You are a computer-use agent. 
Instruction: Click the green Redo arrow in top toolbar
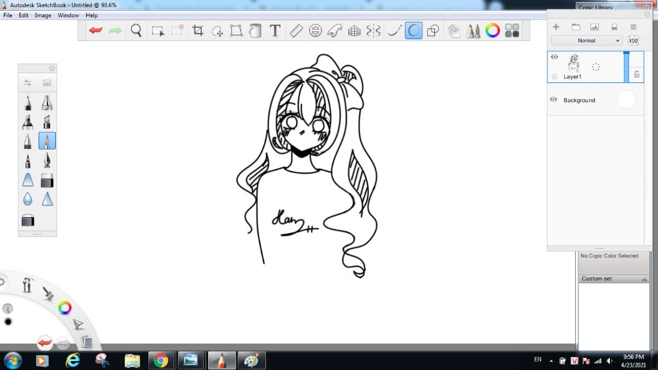pos(116,30)
